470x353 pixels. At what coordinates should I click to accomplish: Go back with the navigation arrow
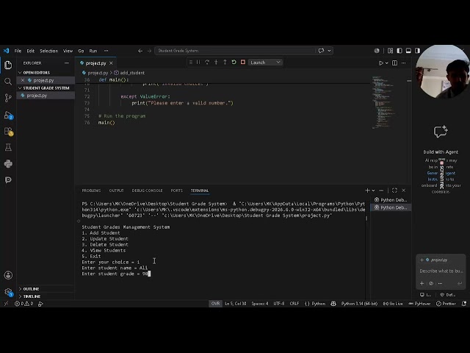(140, 51)
